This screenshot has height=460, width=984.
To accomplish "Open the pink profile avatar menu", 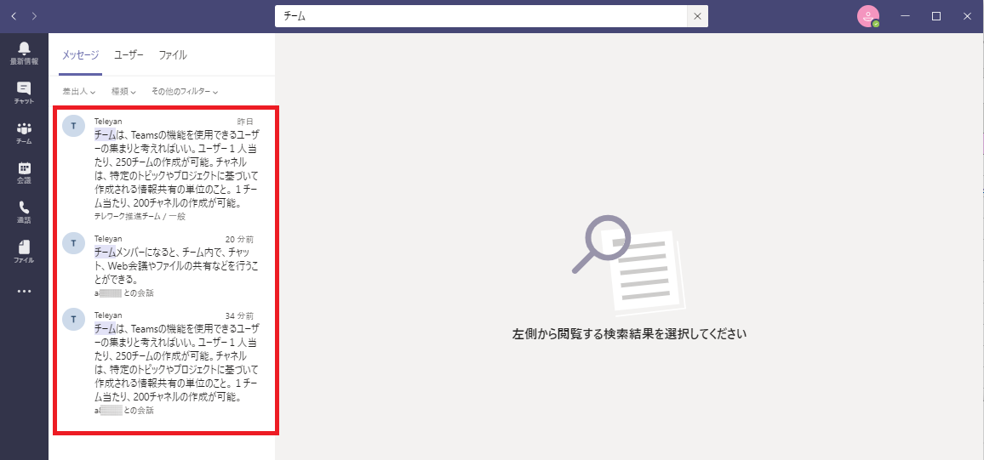I will [868, 16].
